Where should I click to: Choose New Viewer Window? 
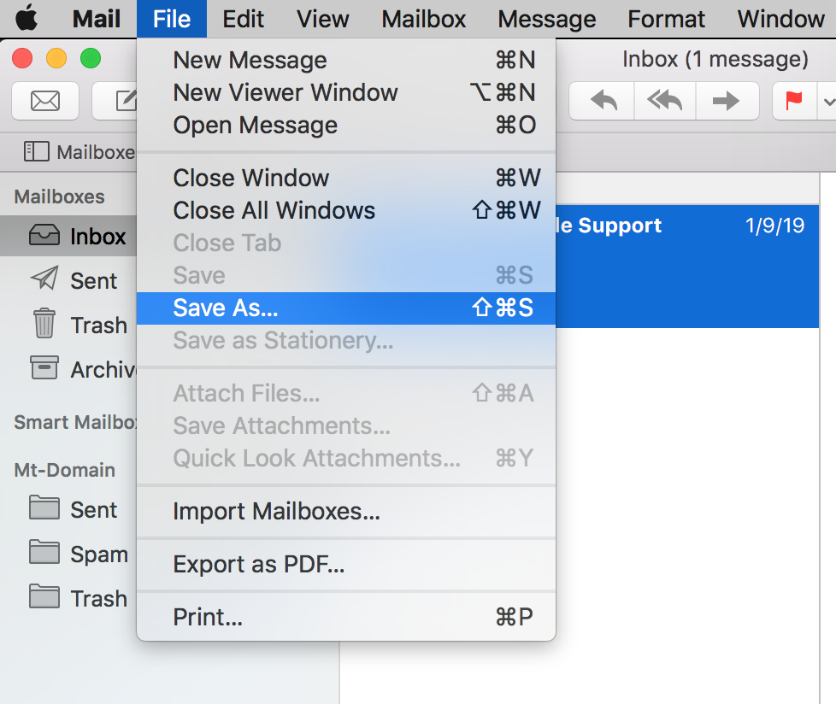point(286,92)
